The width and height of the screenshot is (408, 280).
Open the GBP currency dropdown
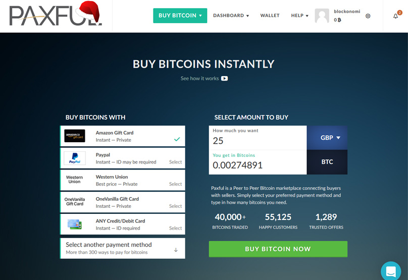pyautogui.click(x=327, y=138)
